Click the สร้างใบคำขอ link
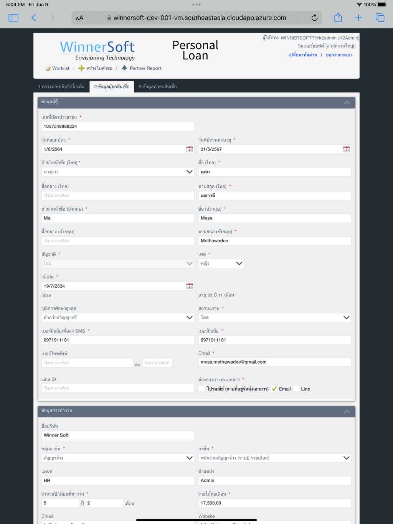This screenshot has width=393, height=524. pos(99,68)
